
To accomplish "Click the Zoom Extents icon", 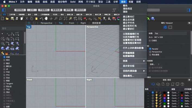I will (x=65, y=19).
